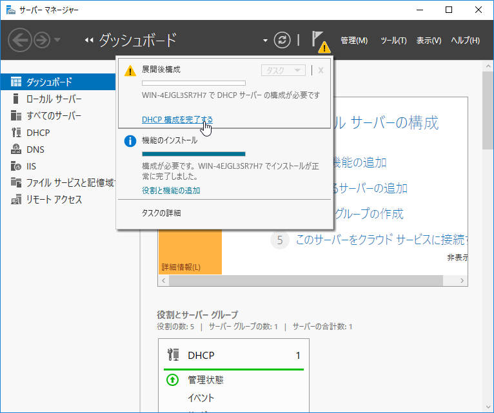The width and height of the screenshot is (494, 413).
Task: Refresh the Server Manager dashboard
Action: 282,40
